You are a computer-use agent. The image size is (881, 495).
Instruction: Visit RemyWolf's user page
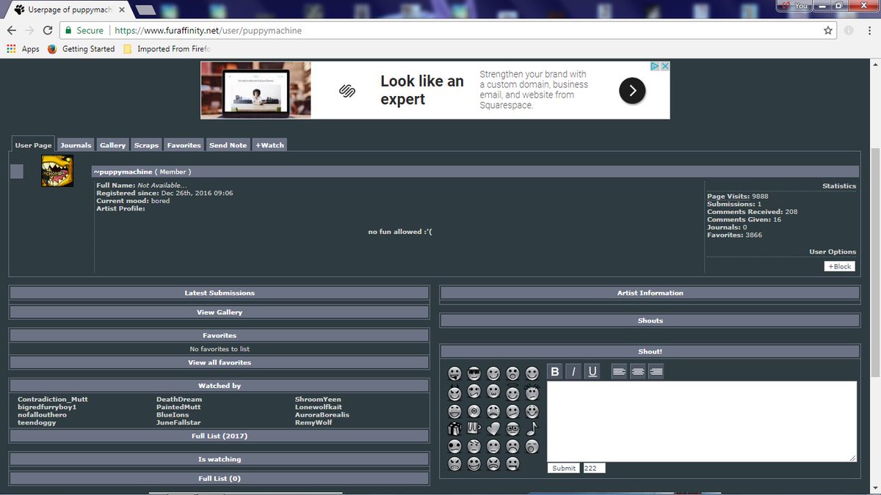[x=313, y=422]
